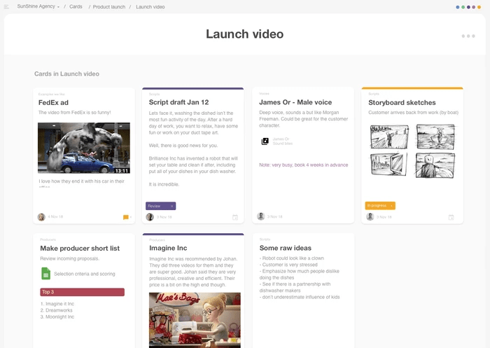Go to Cards in breadcrumb
The width and height of the screenshot is (490, 348).
pos(76,6)
